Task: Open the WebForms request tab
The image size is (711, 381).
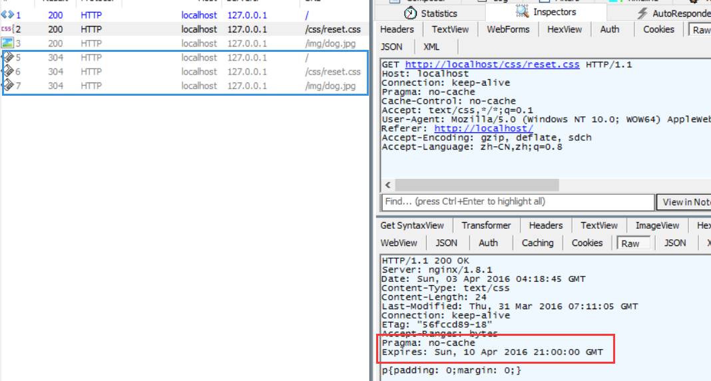Action: (x=508, y=29)
